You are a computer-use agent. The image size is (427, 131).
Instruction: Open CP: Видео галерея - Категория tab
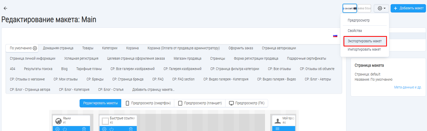click(226, 79)
